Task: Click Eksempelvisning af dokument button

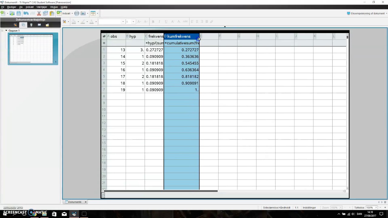Action: pyautogui.click(x=366, y=13)
